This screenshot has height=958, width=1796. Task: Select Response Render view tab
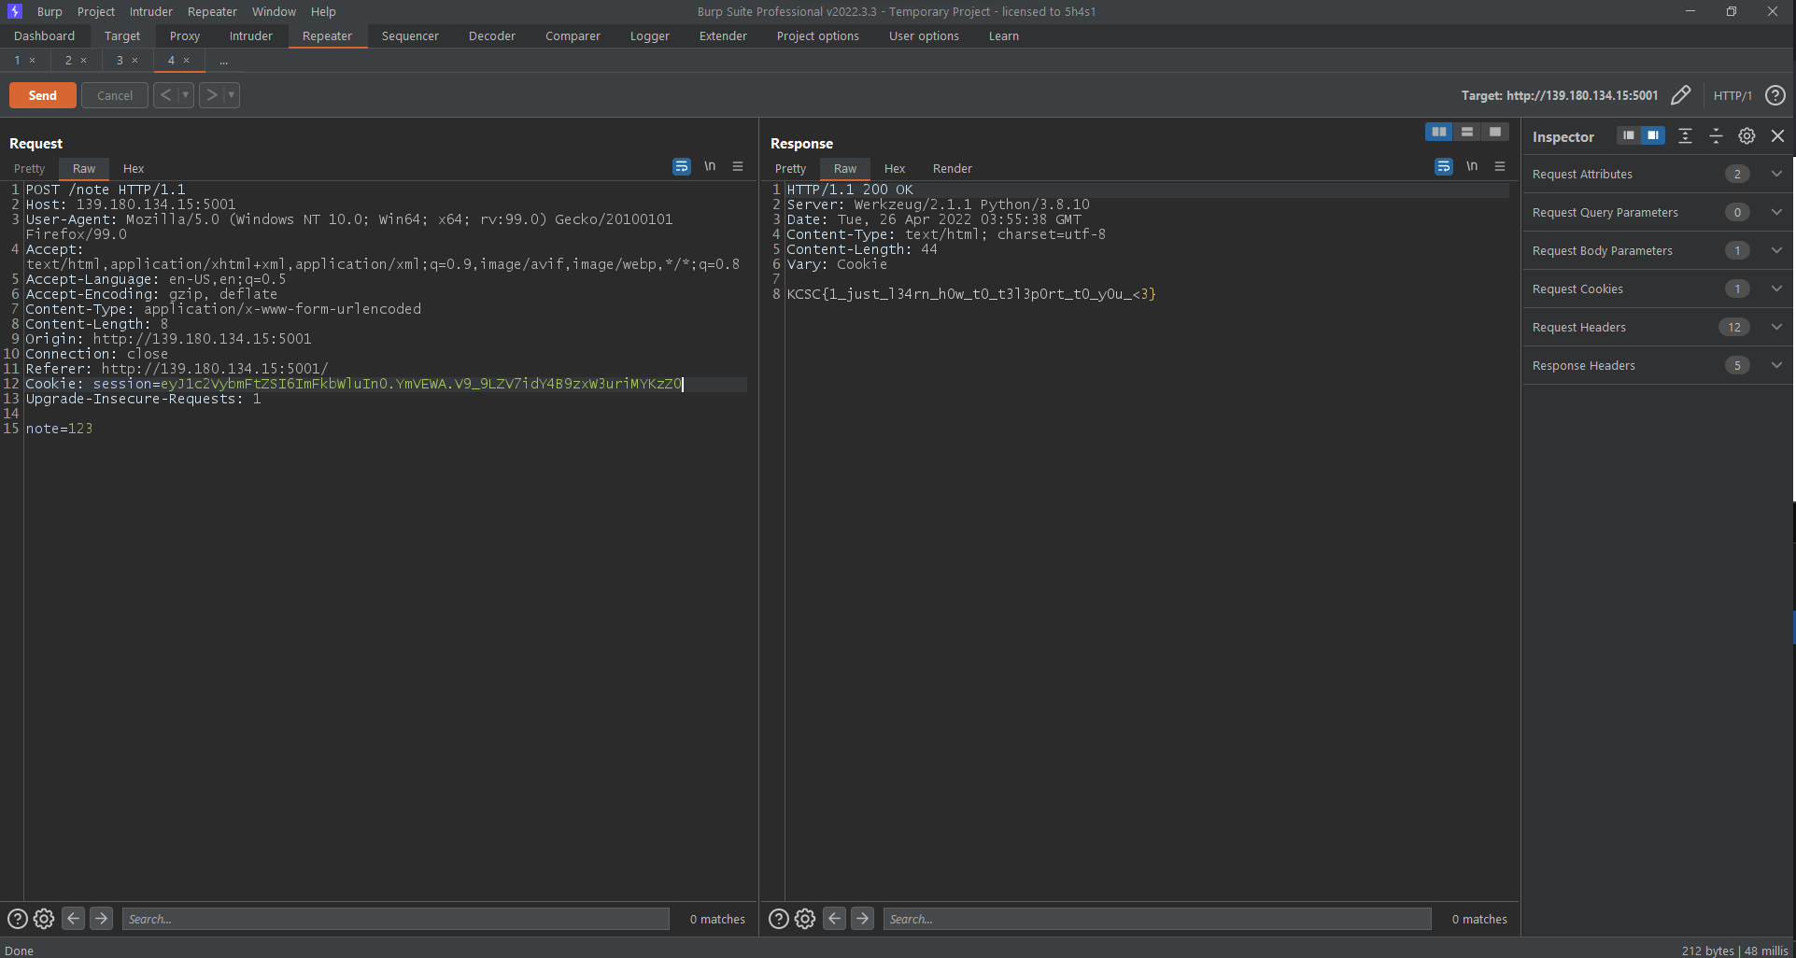pyautogui.click(x=953, y=168)
